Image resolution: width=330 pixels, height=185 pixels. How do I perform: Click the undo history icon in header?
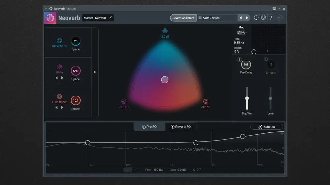(256, 18)
